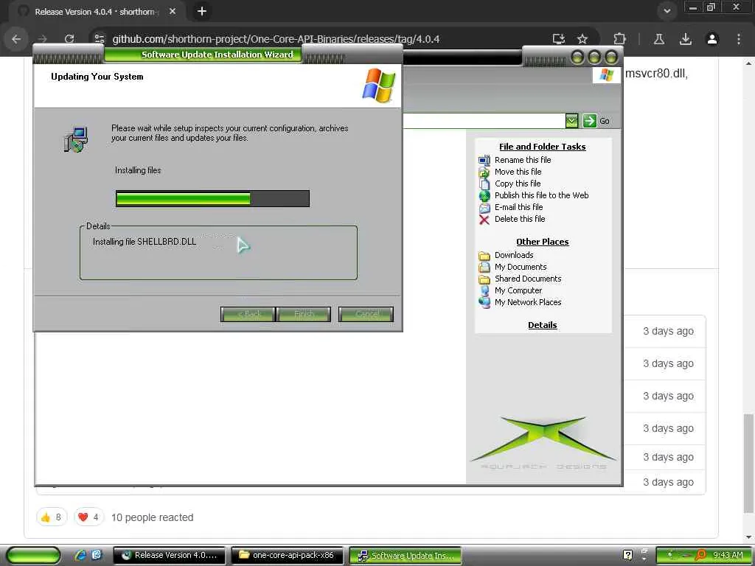Click the browser back arrow
Image resolution: width=755 pixels, height=566 pixels.
(16, 39)
